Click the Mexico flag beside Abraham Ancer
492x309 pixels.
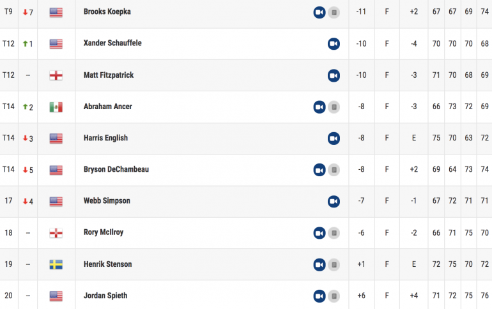pos(56,107)
